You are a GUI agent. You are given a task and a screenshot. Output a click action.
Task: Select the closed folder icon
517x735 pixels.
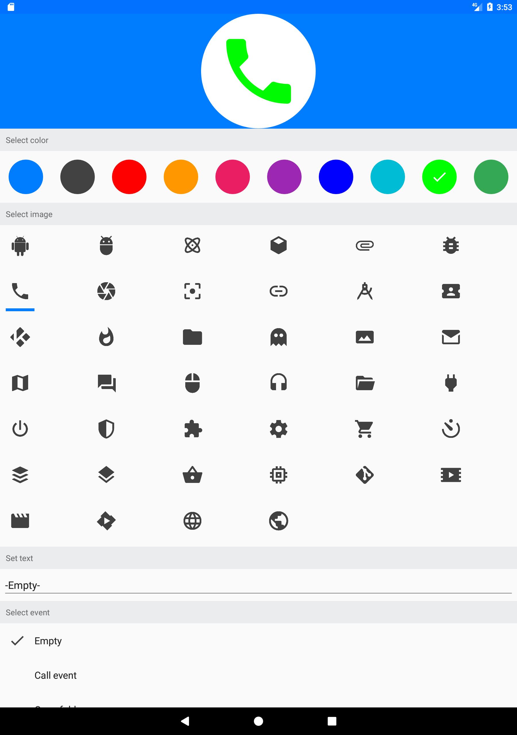pyautogui.click(x=192, y=337)
